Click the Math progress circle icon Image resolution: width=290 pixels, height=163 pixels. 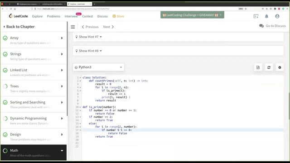[x=5, y=151]
